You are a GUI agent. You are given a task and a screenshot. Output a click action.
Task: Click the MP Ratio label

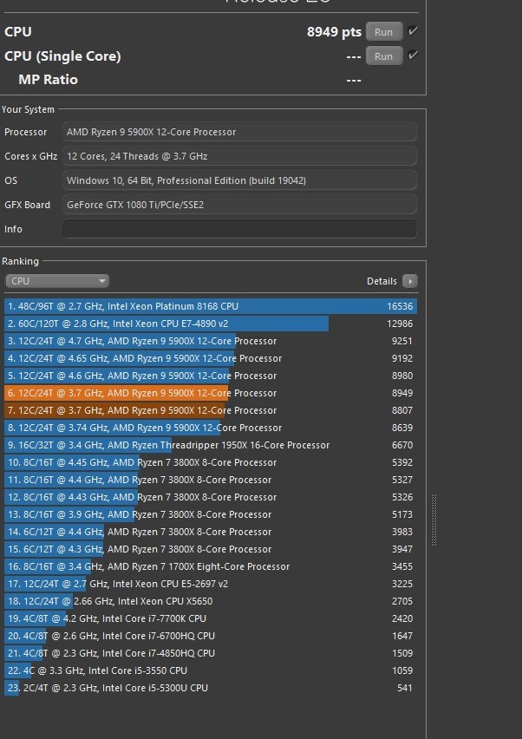click(x=48, y=79)
